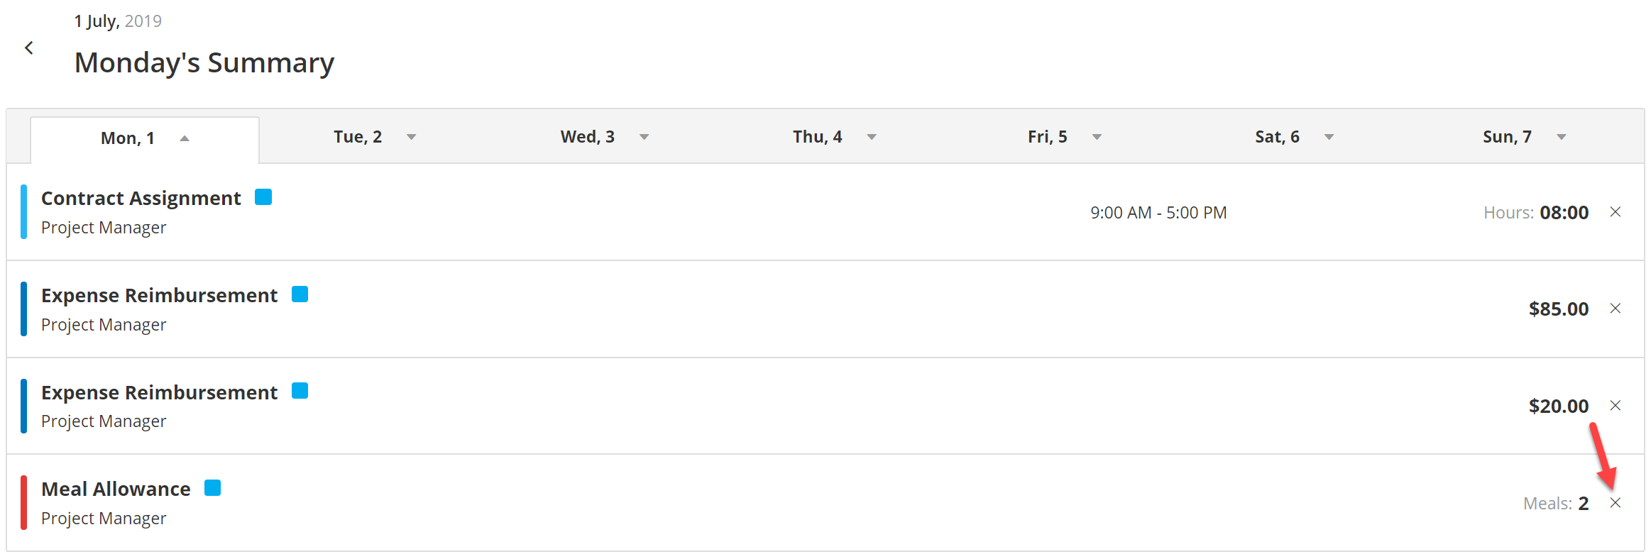
Task: Click blue square icon beside $20.00 Expense Reimbursement
Action: coord(300,391)
